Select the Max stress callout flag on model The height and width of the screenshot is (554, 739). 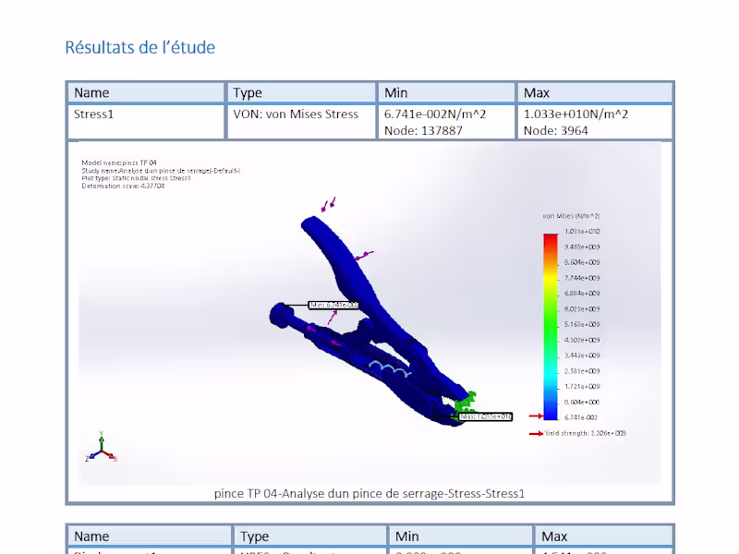[485, 415]
